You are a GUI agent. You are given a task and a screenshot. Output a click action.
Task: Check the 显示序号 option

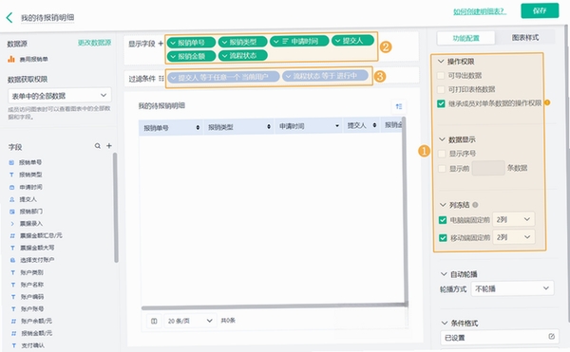(442, 154)
